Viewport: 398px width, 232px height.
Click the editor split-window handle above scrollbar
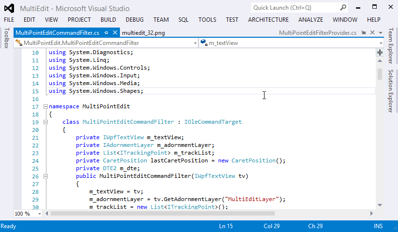pyautogui.click(x=380, y=52)
